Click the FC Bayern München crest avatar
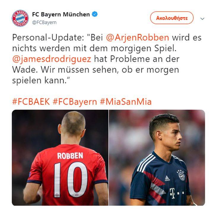The image size is (218, 211). (x=20, y=18)
